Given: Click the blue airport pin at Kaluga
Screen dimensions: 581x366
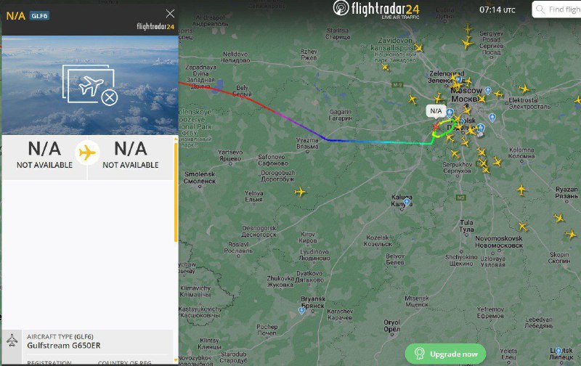Looking at the screenshot, I should [407, 203].
